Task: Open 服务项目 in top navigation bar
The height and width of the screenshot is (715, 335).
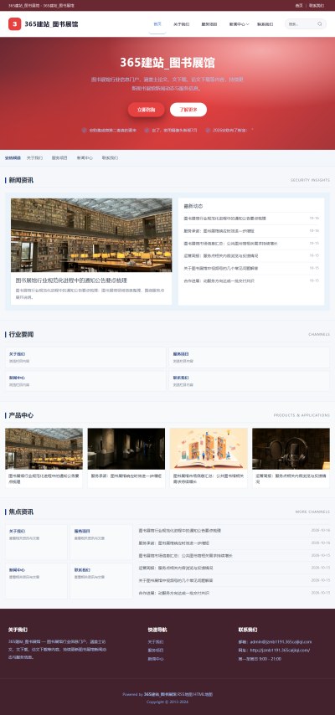Action: point(209,24)
